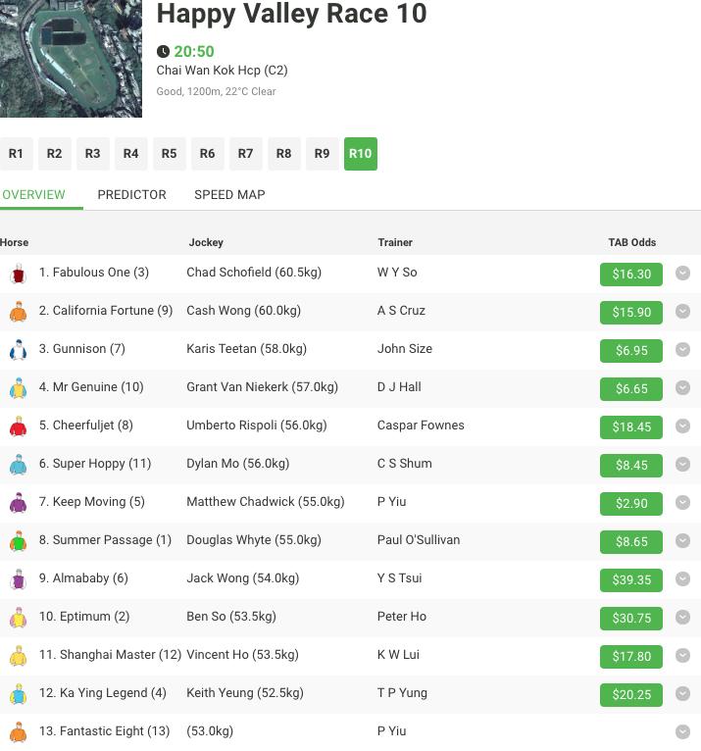Expand details for Fabulous One row
The width and height of the screenshot is (701, 751).
coord(683,274)
